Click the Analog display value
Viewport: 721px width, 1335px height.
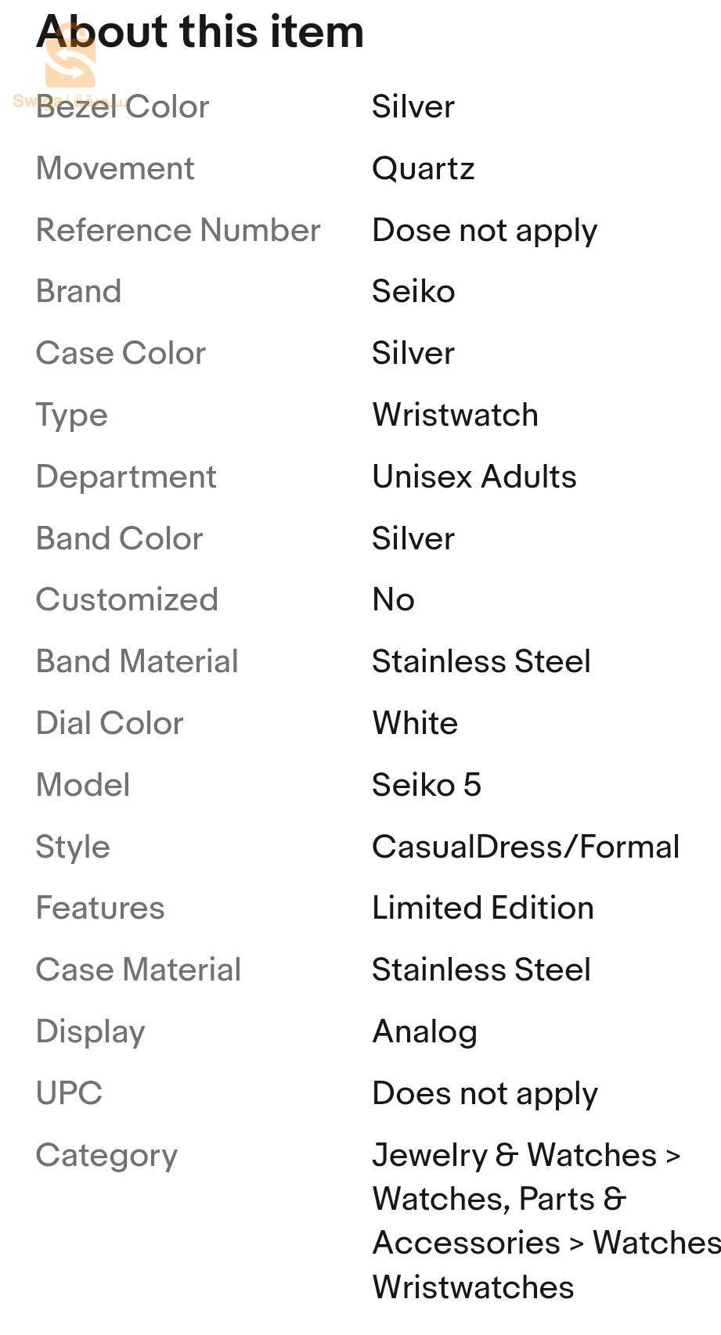click(x=425, y=1031)
